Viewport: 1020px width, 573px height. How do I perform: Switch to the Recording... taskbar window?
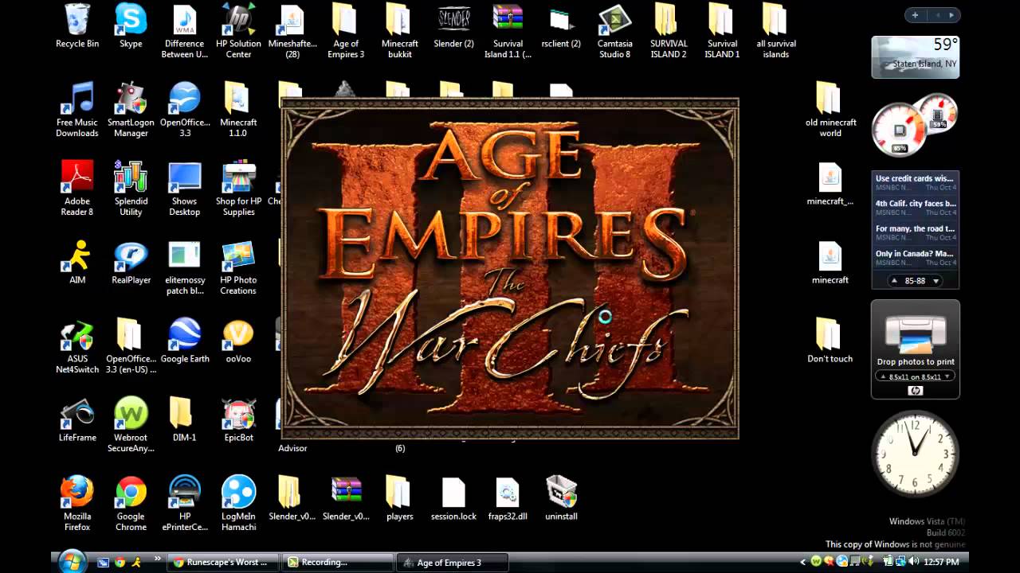(x=338, y=562)
